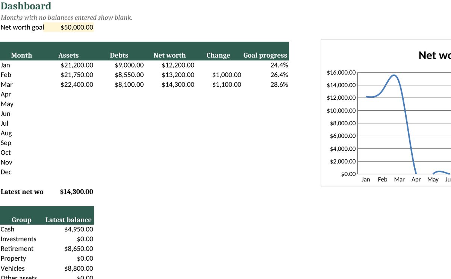Select the Net worth goal label

click(22, 27)
